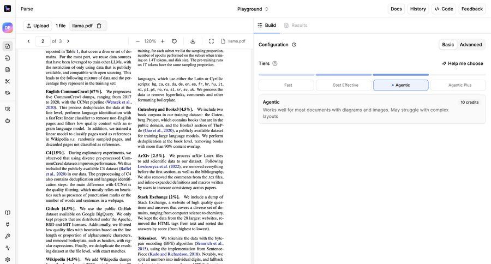Enter fullscreen view of the PDF

211,41
